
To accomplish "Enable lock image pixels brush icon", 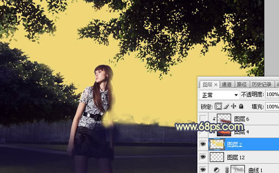I will (x=226, y=106).
